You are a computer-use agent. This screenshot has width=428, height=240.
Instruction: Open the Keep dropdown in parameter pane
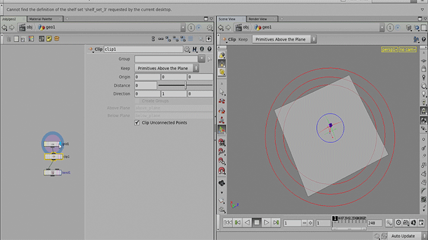pyautogui.click(x=166, y=68)
